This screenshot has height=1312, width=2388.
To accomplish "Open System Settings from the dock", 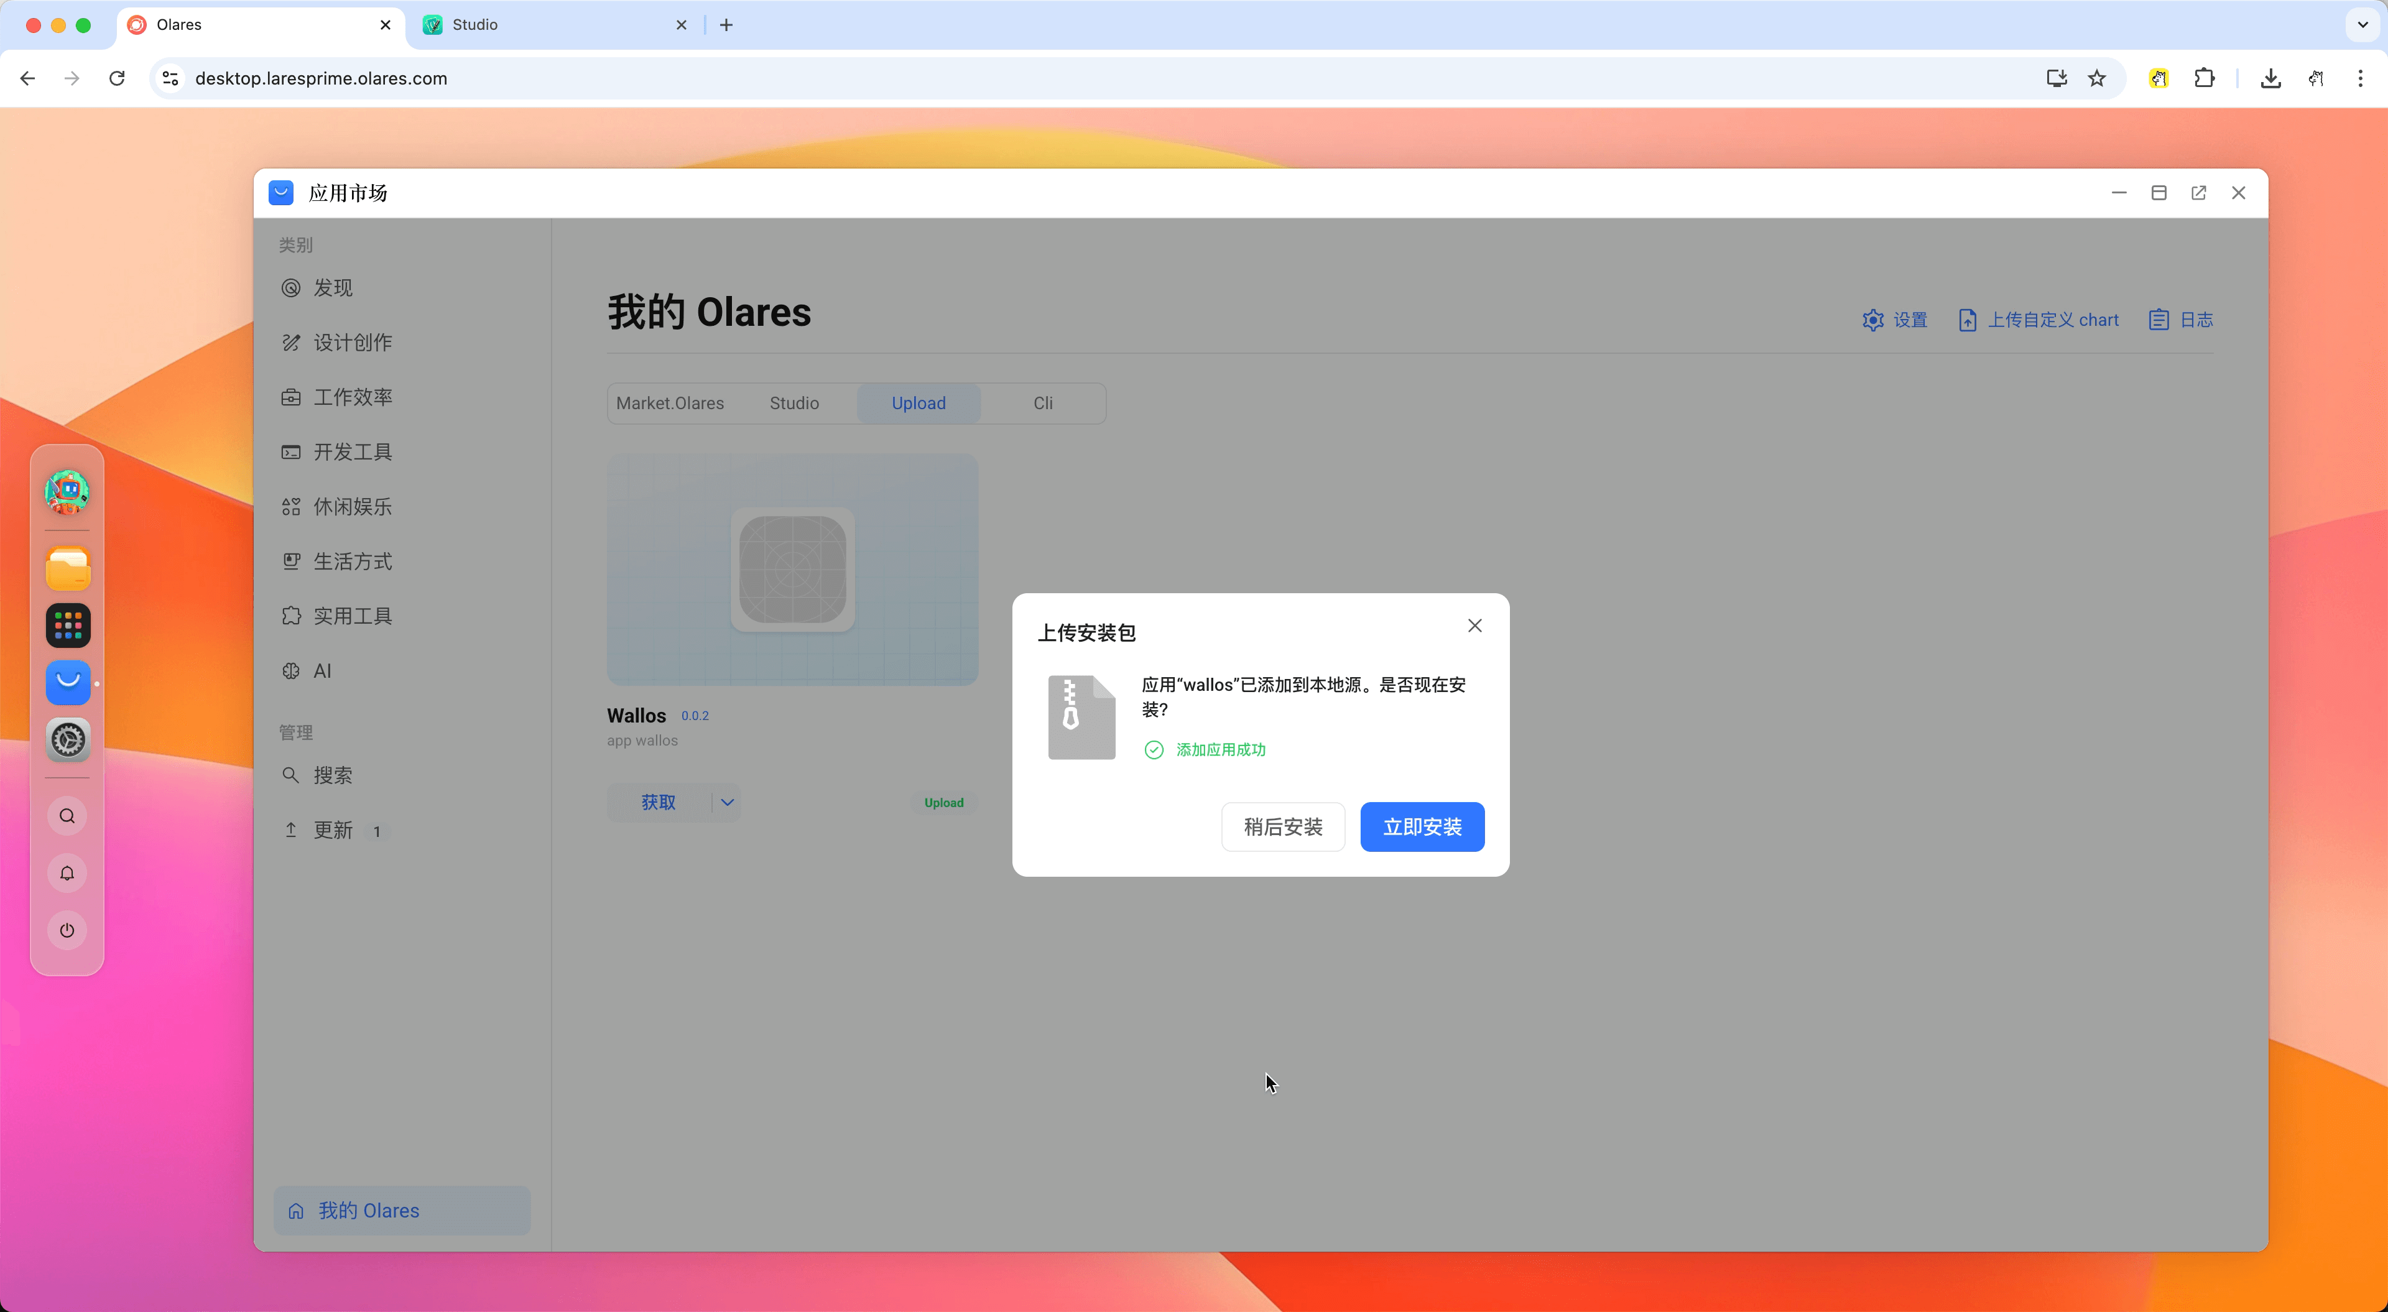I will coord(67,740).
